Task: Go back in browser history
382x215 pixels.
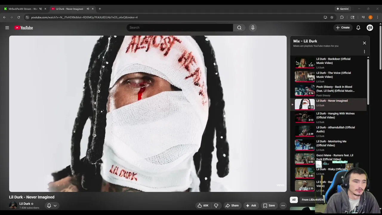Action: pos(4,17)
